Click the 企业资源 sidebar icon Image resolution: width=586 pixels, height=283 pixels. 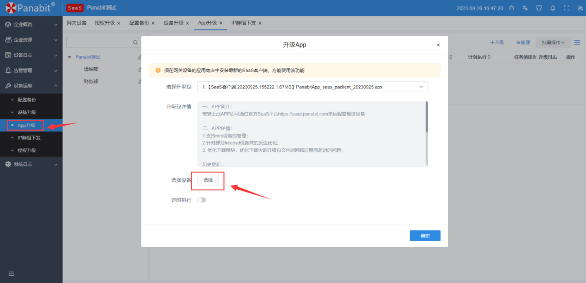pos(8,40)
